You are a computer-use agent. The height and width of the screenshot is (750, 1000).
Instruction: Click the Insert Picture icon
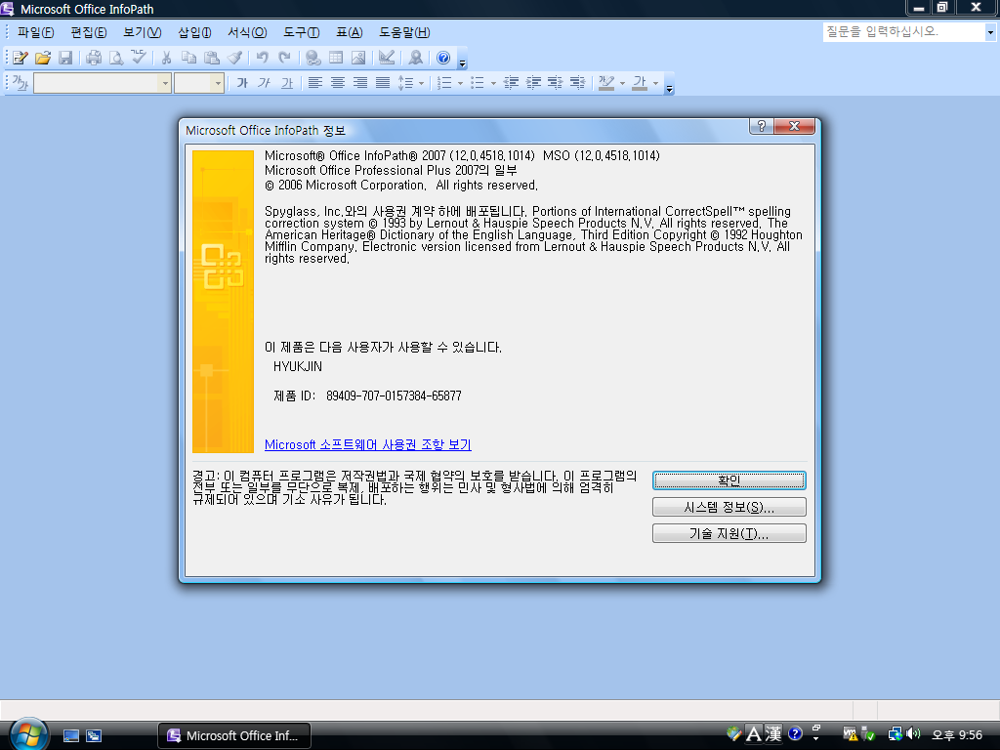358,58
